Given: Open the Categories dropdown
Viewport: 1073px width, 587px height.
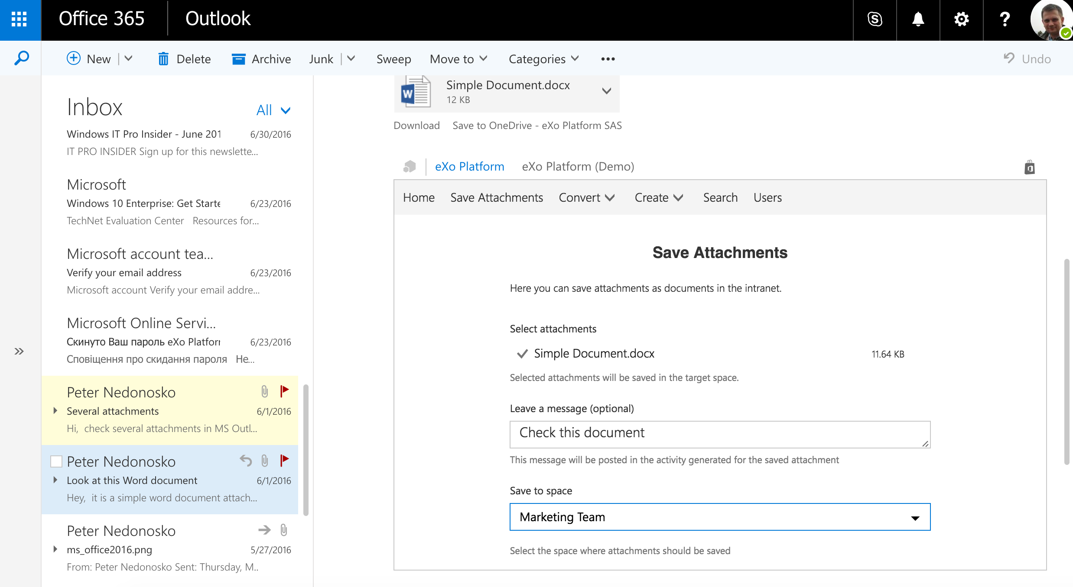Looking at the screenshot, I should tap(543, 59).
